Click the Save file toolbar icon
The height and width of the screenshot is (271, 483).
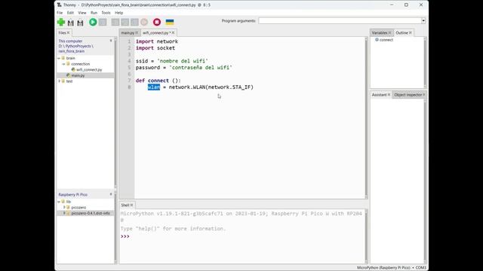pyautogui.click(x=81, y=23)
